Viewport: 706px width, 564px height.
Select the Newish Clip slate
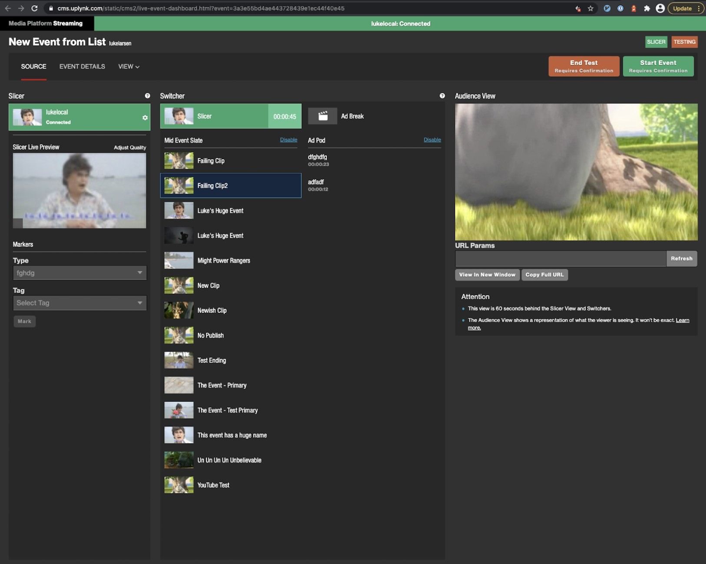(231, 311)
